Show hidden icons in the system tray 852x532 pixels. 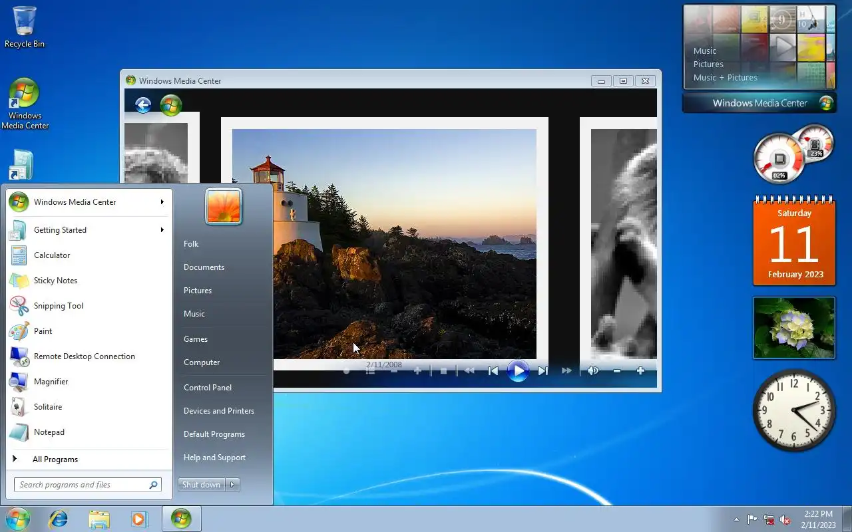coord(736,519)
